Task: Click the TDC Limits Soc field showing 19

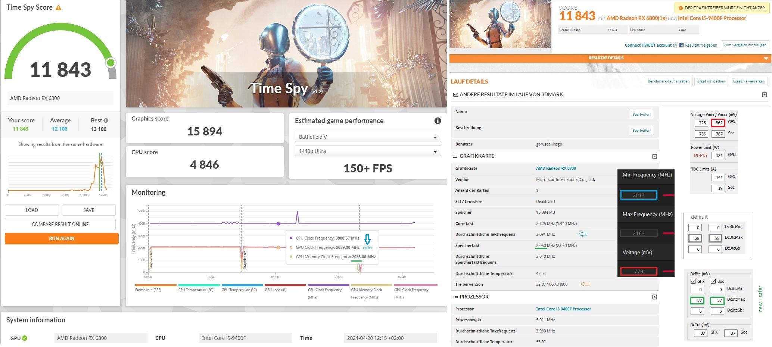Action: 718,188
